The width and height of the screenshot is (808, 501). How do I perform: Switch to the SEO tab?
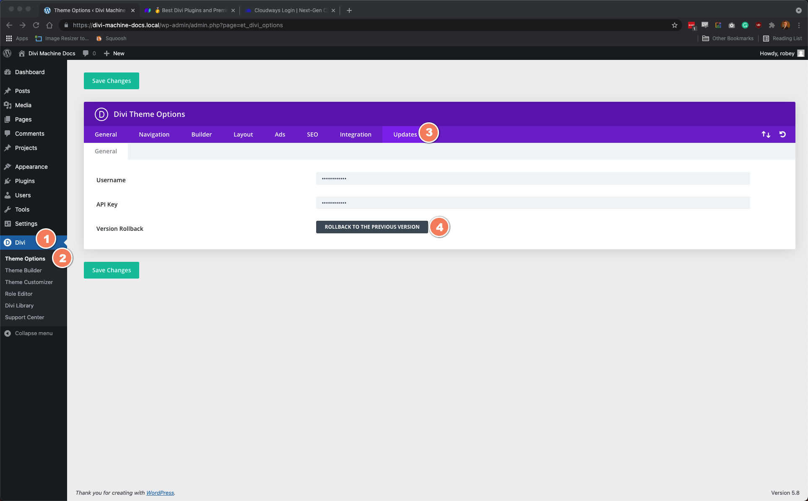(x=312, y=134)
